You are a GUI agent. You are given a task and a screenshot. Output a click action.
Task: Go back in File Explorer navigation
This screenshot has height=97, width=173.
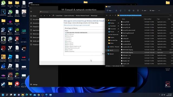tap(107, 15)
